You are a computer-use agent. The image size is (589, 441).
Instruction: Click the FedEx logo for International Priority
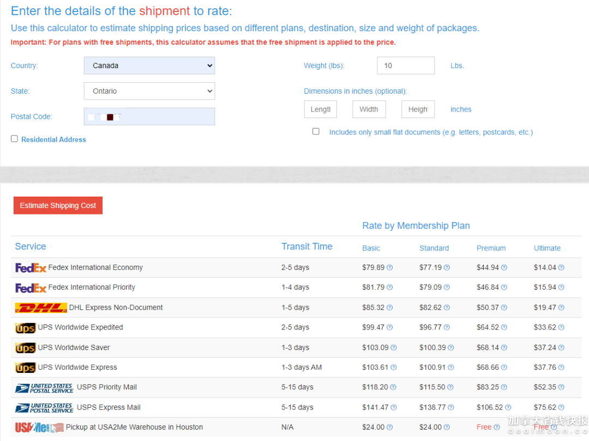31,287
